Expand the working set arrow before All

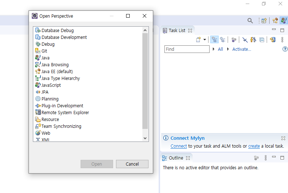(214, 49)
